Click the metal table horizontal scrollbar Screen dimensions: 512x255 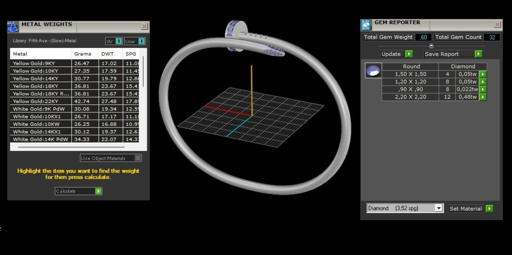pos(71,147)
